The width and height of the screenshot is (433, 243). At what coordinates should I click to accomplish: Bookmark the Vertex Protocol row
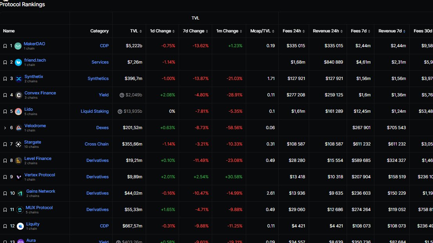point(5,177)
